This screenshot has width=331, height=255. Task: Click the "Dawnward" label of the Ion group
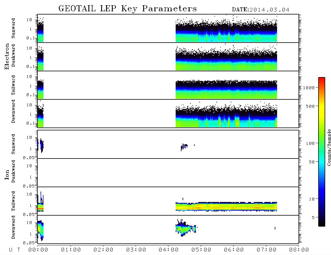pos(13,227)
